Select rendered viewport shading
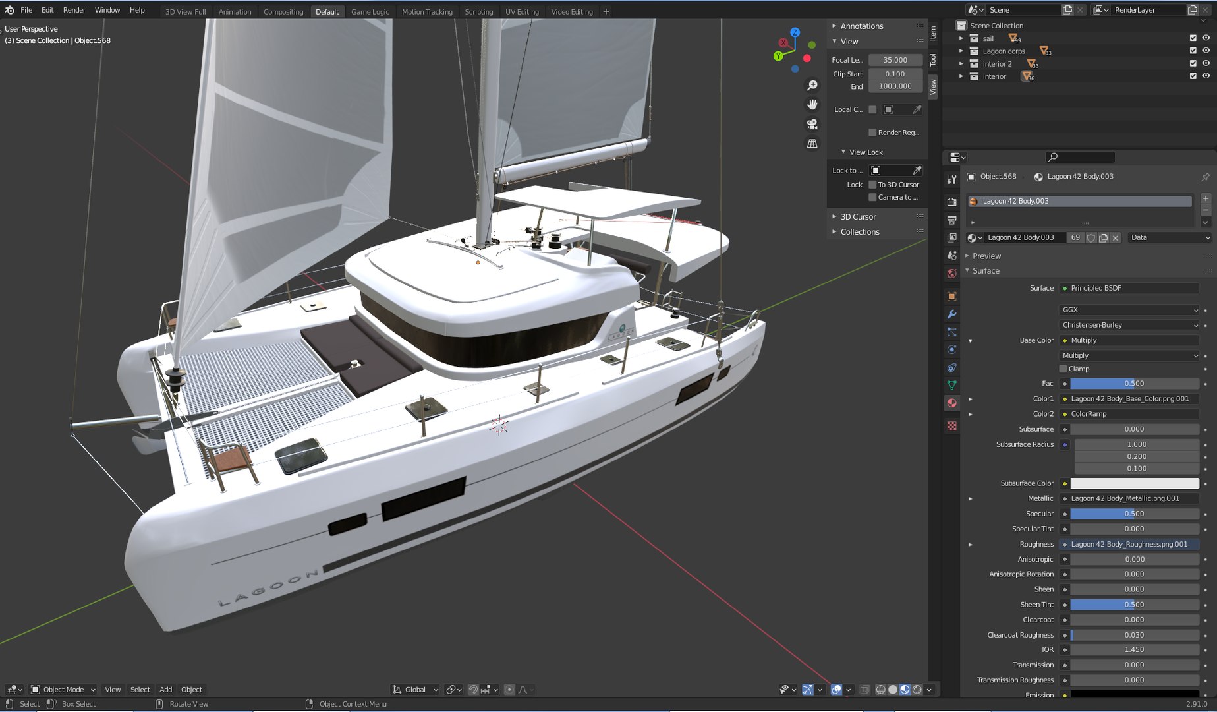The image size is (1217, 712). [917, 690]
